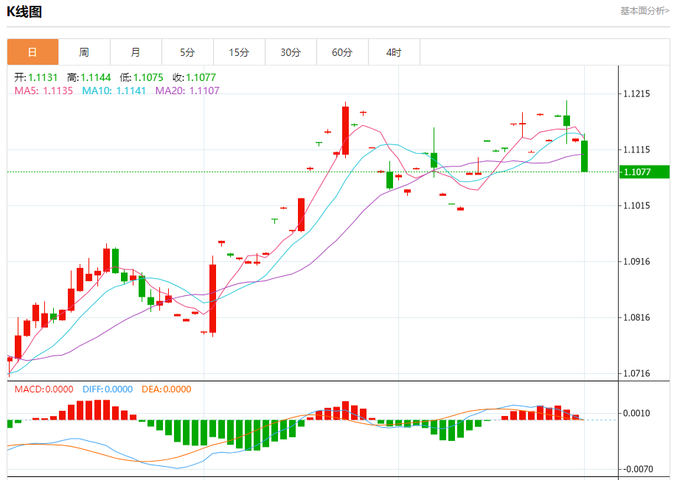This screenshot has height=480, width=674.
Task: Click the MA5 indicator label
Action: pos(44,91)
